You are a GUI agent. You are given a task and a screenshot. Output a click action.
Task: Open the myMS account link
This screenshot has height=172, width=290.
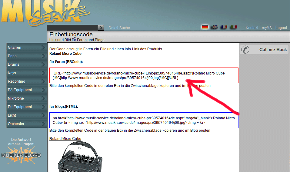click(x=267, y=28)
